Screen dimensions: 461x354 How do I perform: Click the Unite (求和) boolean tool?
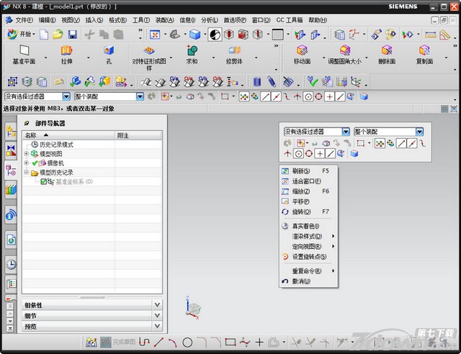[x=192, y=50]
